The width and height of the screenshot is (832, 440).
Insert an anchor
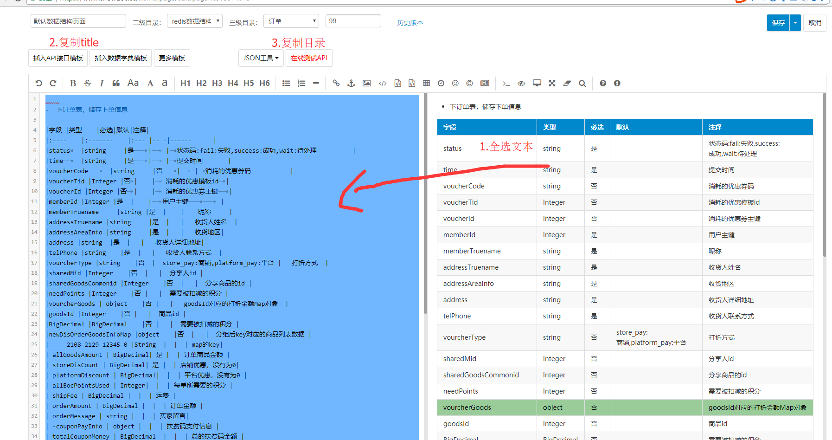click(351, 83)
